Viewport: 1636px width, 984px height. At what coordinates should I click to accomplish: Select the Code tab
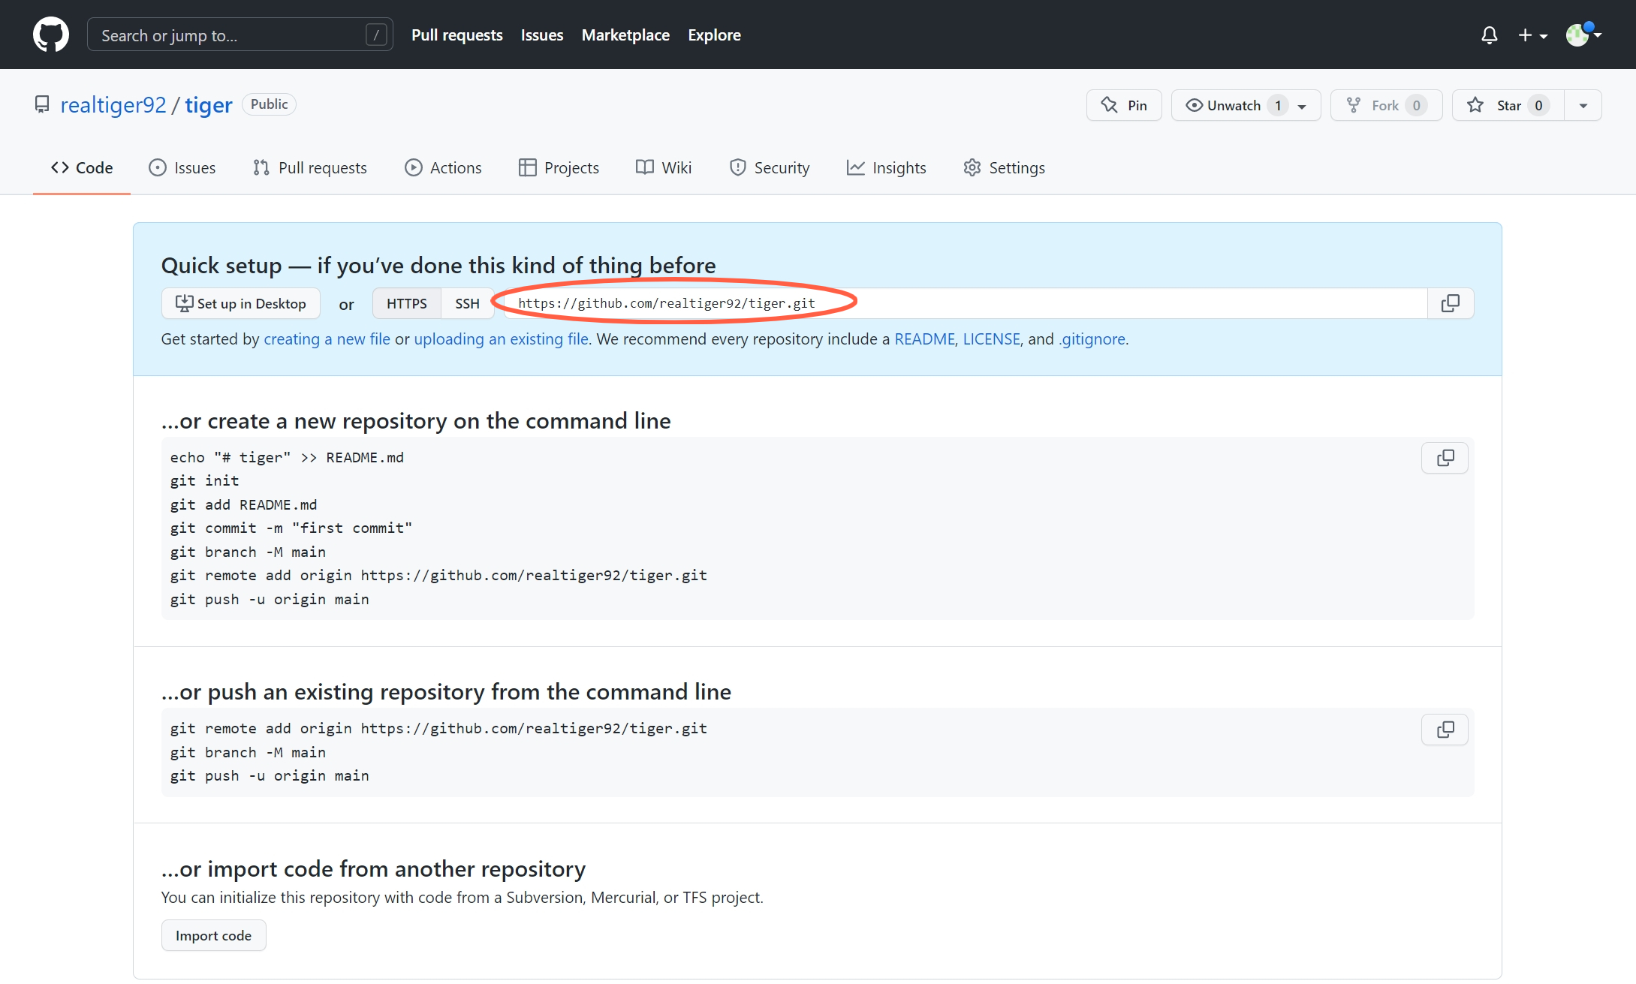coord(82,167)
